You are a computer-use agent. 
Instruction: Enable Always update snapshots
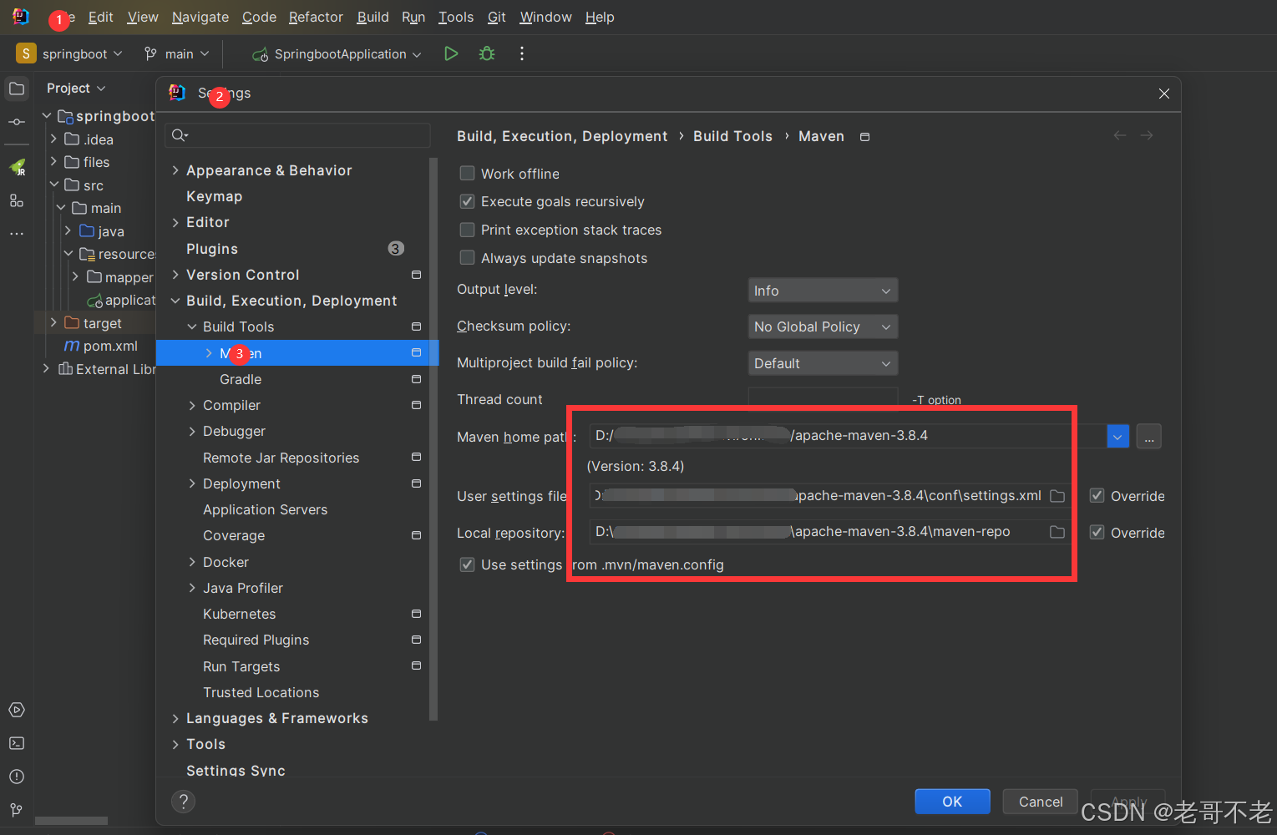tap(468, 258)
